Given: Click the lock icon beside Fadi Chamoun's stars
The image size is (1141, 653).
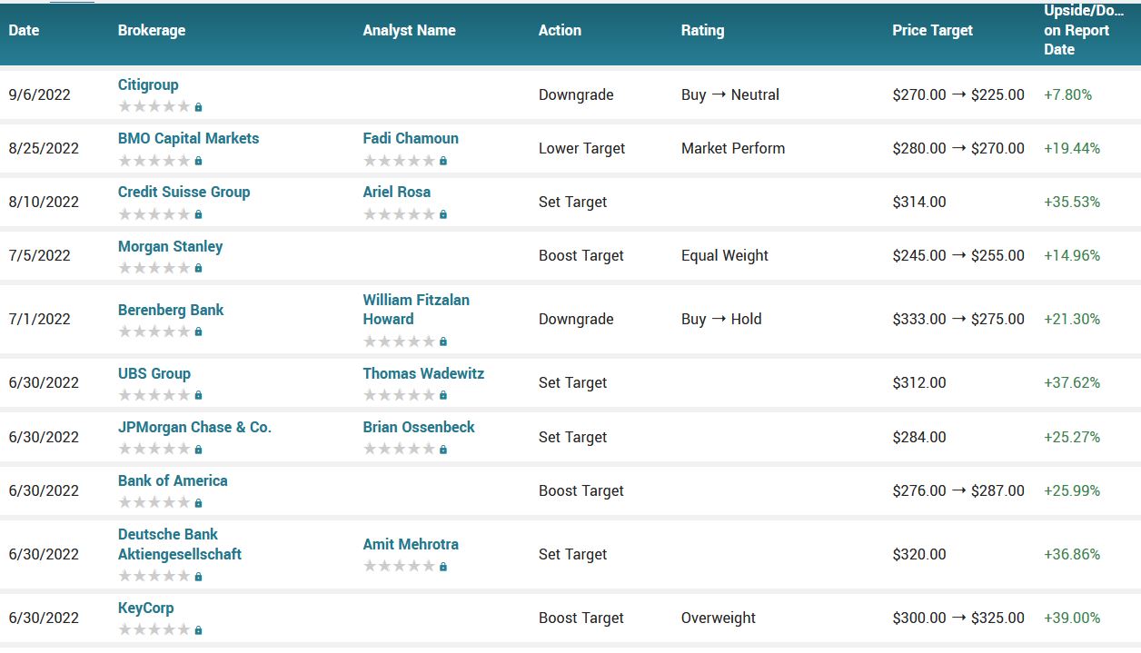Looking at the screenshot, I should click(x=443, y=161).
